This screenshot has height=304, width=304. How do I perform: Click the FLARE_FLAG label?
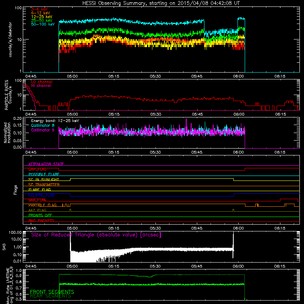[40, 190]
